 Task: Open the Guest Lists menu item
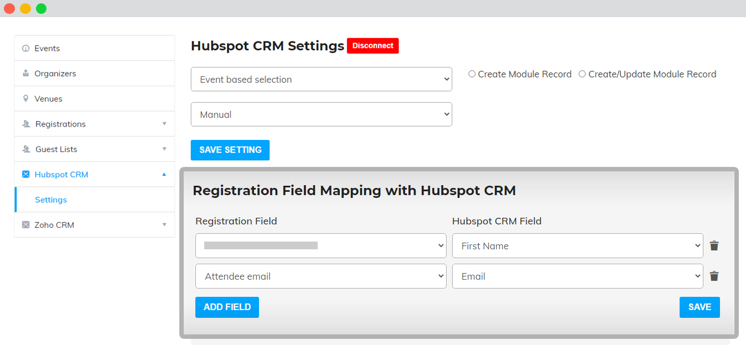(95, 149)
